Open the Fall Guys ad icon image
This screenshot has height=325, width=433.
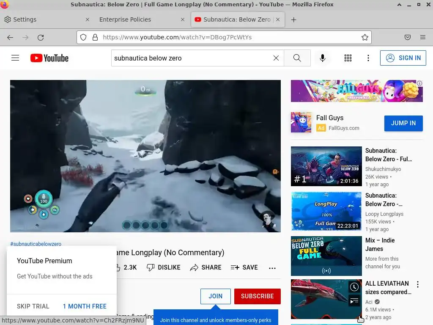[x=301, y=122]
